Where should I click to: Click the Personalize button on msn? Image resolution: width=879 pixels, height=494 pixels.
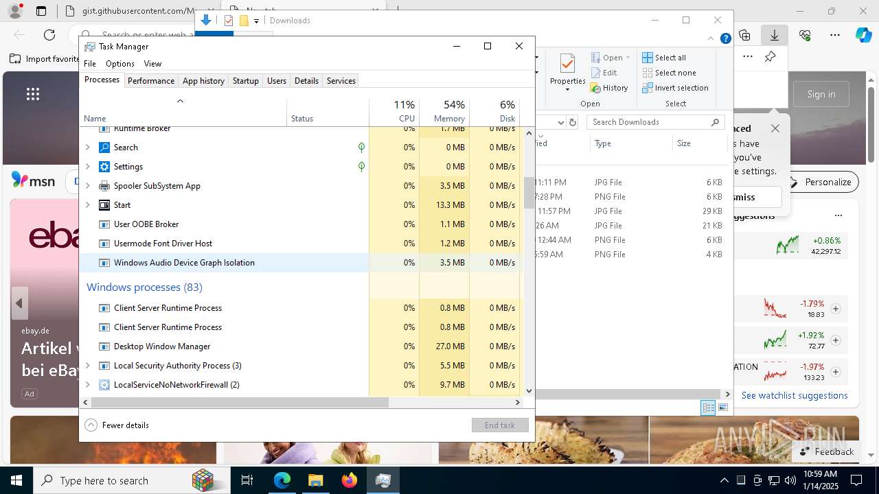(x=821, y=182)
